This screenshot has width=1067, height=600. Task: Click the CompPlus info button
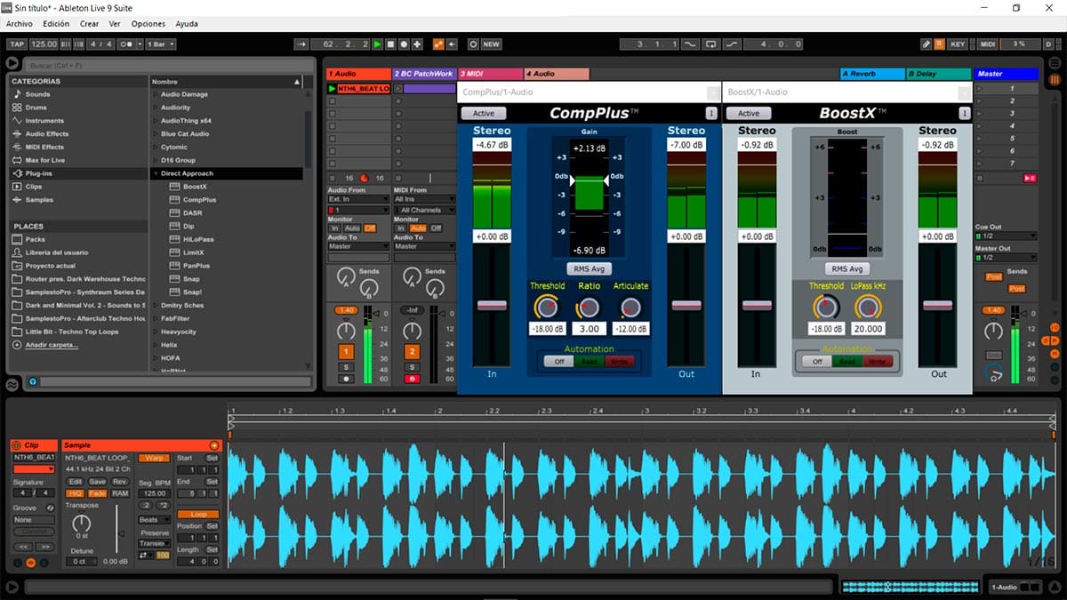pyautogui.click(x=711, y=113)
